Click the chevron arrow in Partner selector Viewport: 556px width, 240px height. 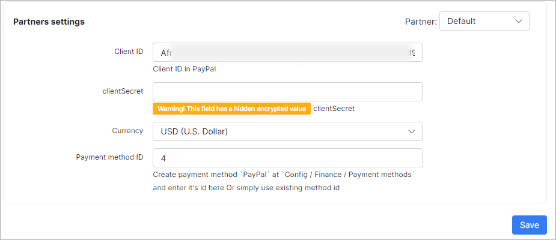(x=519, y=21)
